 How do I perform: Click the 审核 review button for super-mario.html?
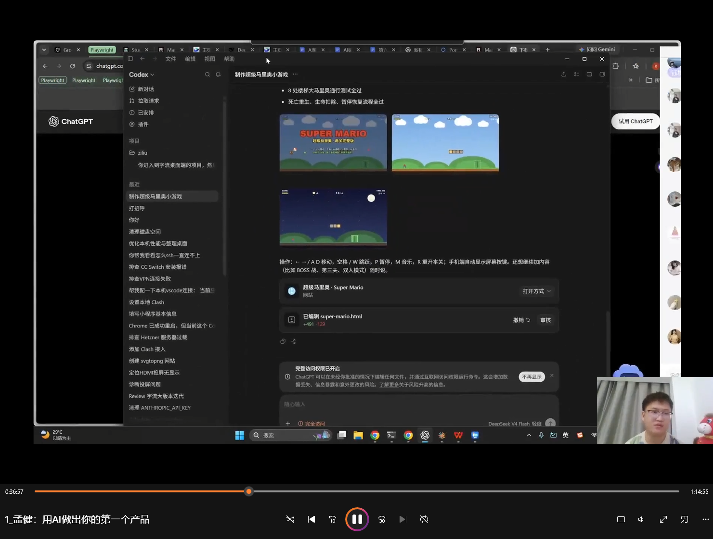(545, 320)
